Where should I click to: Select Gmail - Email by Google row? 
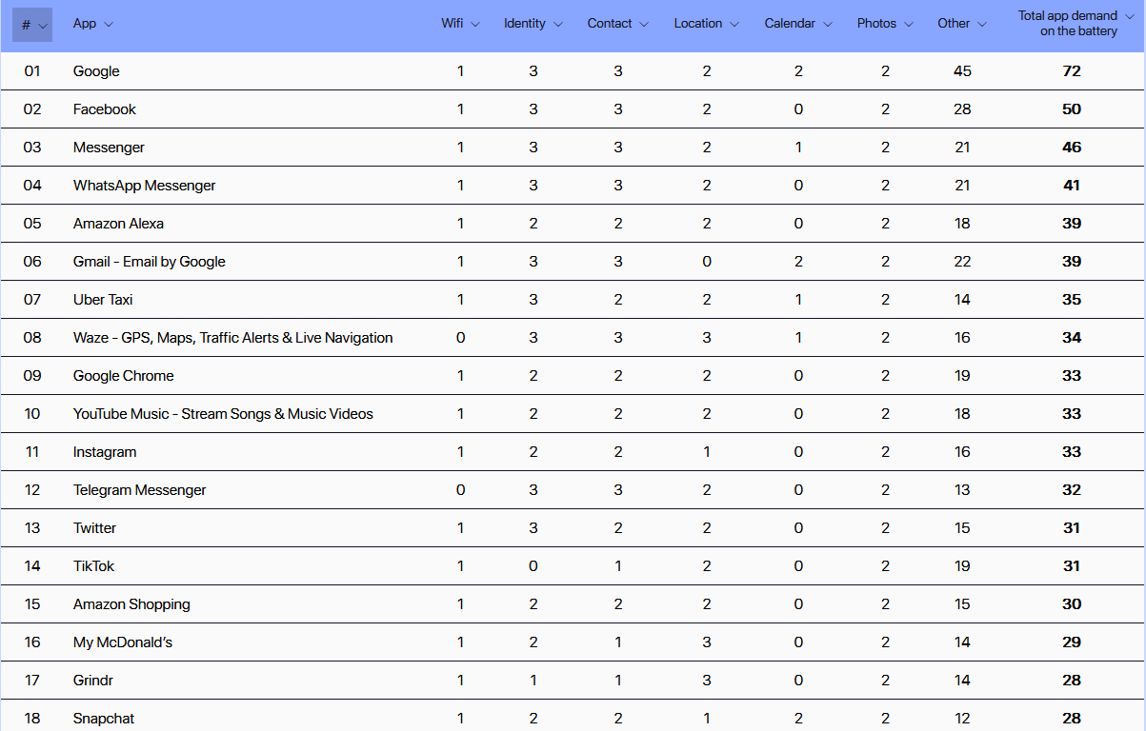pos(150,262)
